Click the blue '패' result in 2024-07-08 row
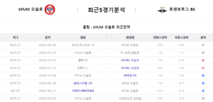This screenshot has height=102, width=213. click(203, 76)
